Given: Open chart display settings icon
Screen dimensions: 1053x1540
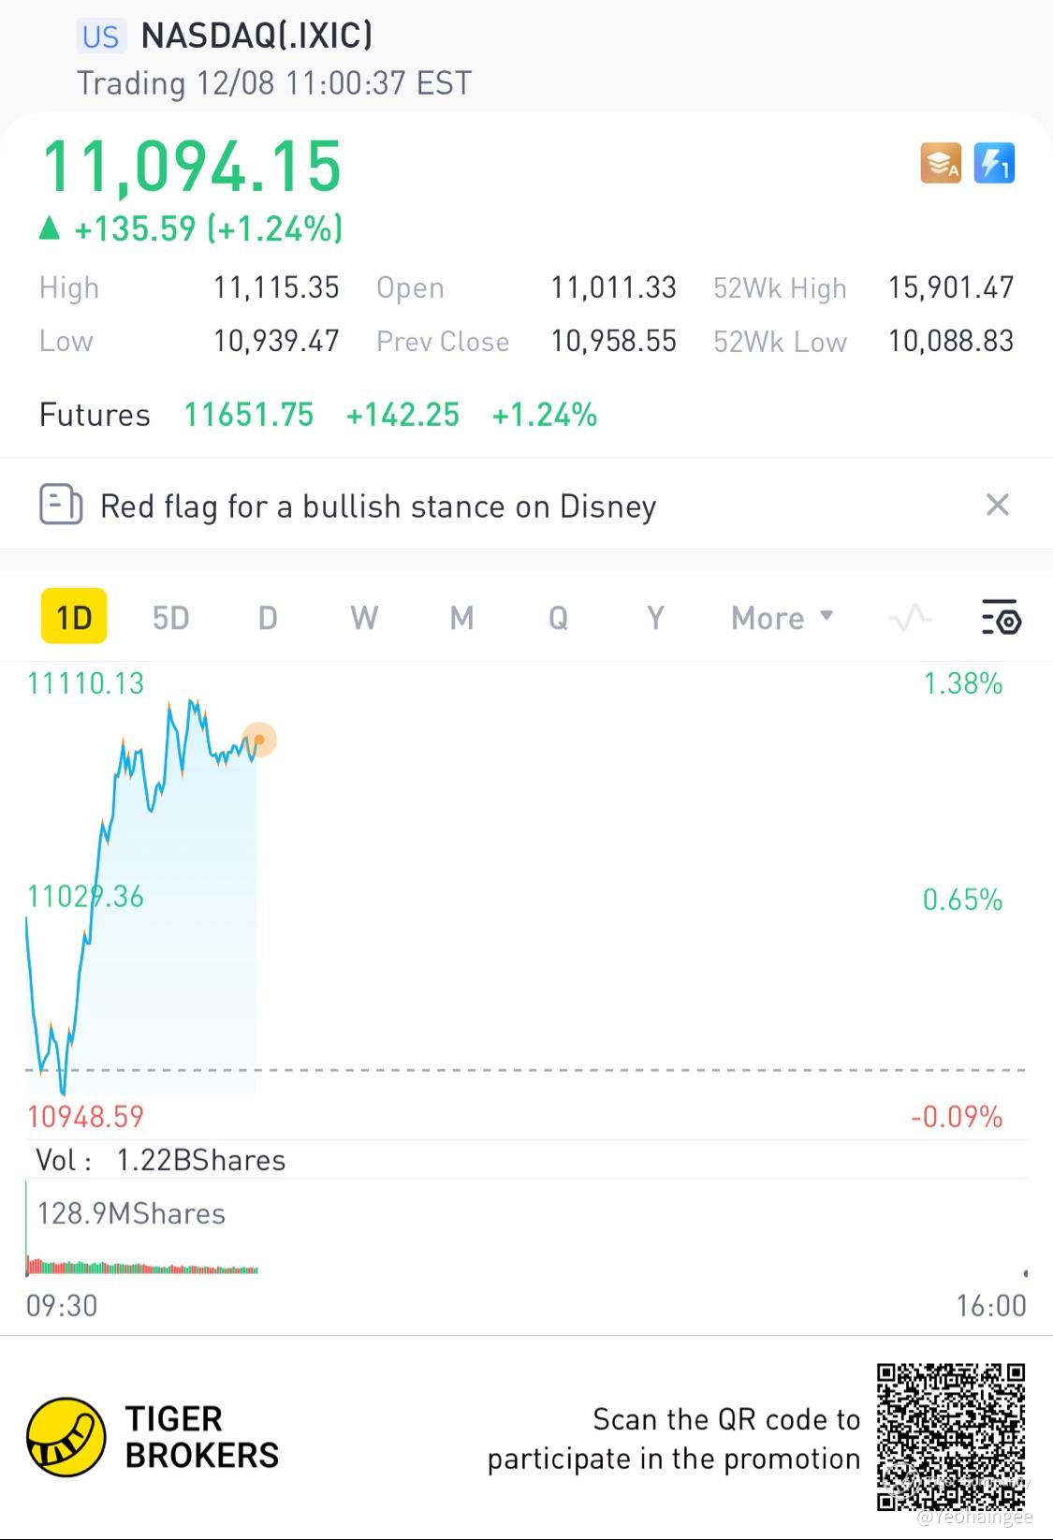Looking at the screenshot, I should tap(1001, 618).
